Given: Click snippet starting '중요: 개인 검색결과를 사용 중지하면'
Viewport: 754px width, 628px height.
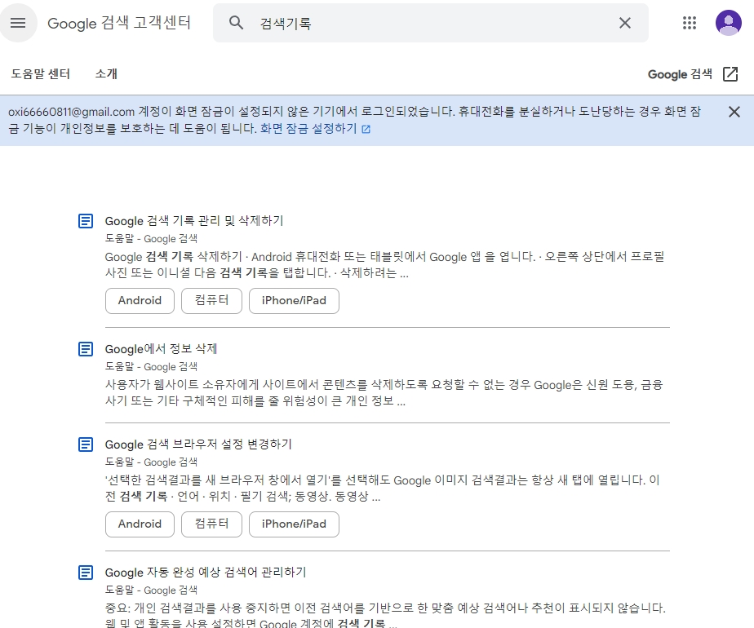Looking at the screenshot, I should pyautogui.click(x=386, y=615).
